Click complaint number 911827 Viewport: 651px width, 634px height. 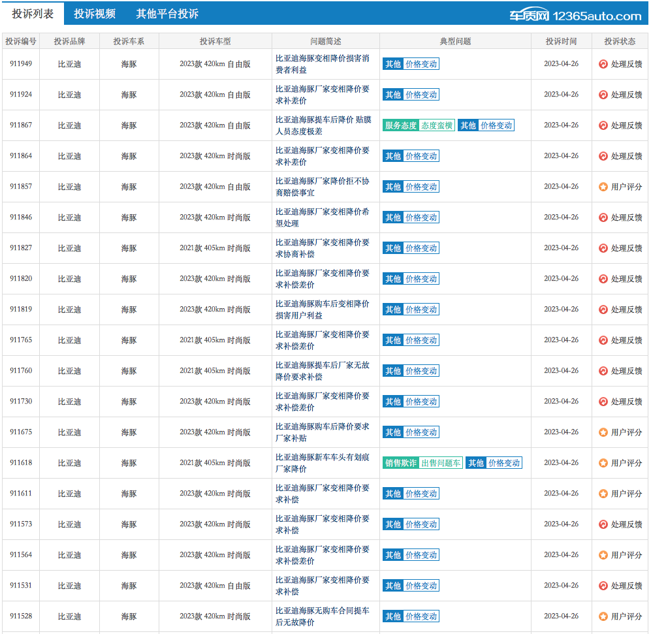point(21,248)
